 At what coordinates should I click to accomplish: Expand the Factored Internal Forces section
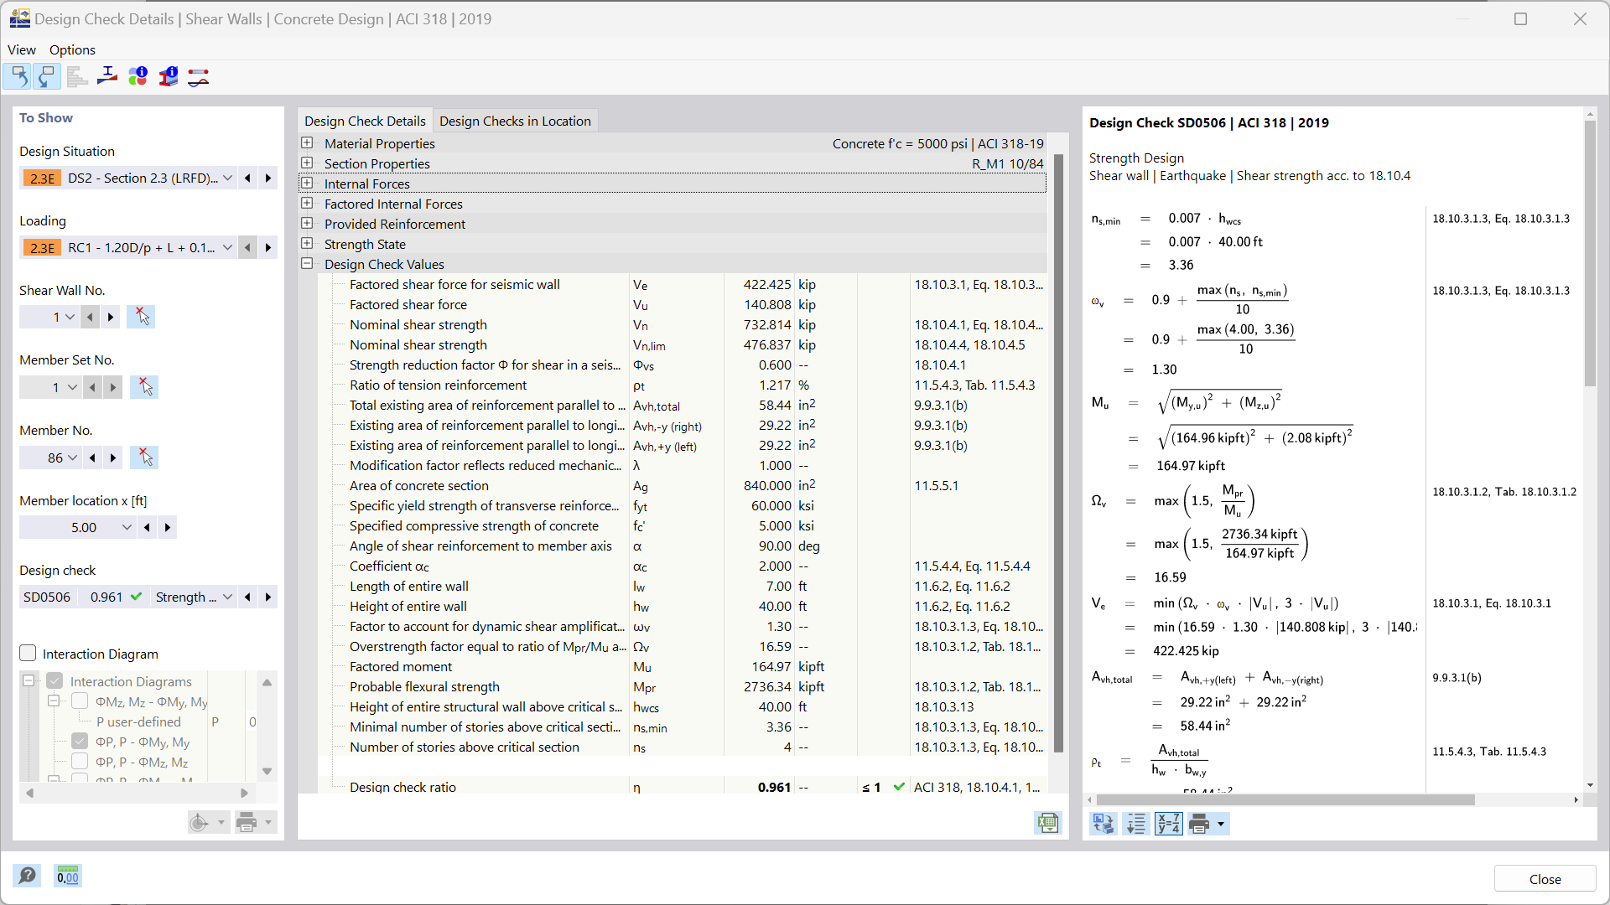click(309, 204)
